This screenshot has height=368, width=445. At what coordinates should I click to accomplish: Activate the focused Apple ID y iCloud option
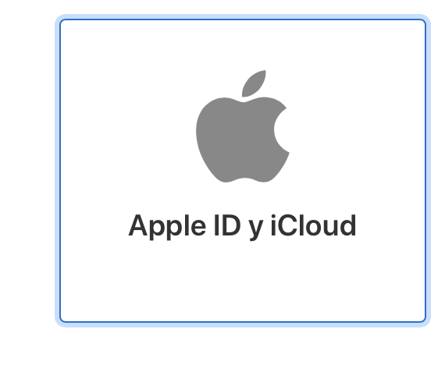(243, 171)
